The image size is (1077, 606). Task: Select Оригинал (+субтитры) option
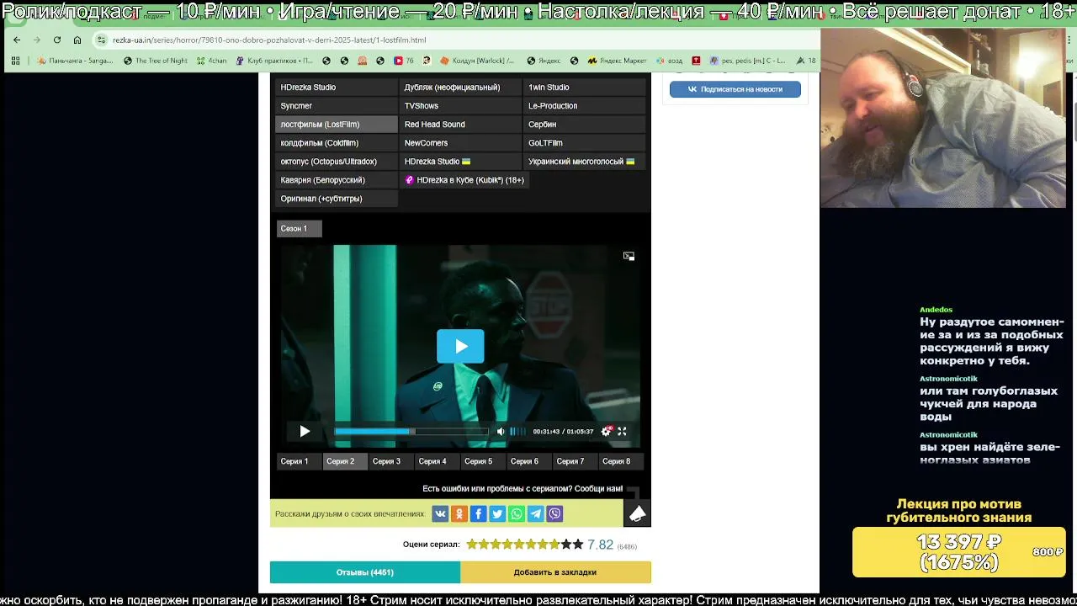(x=336, y=199)
